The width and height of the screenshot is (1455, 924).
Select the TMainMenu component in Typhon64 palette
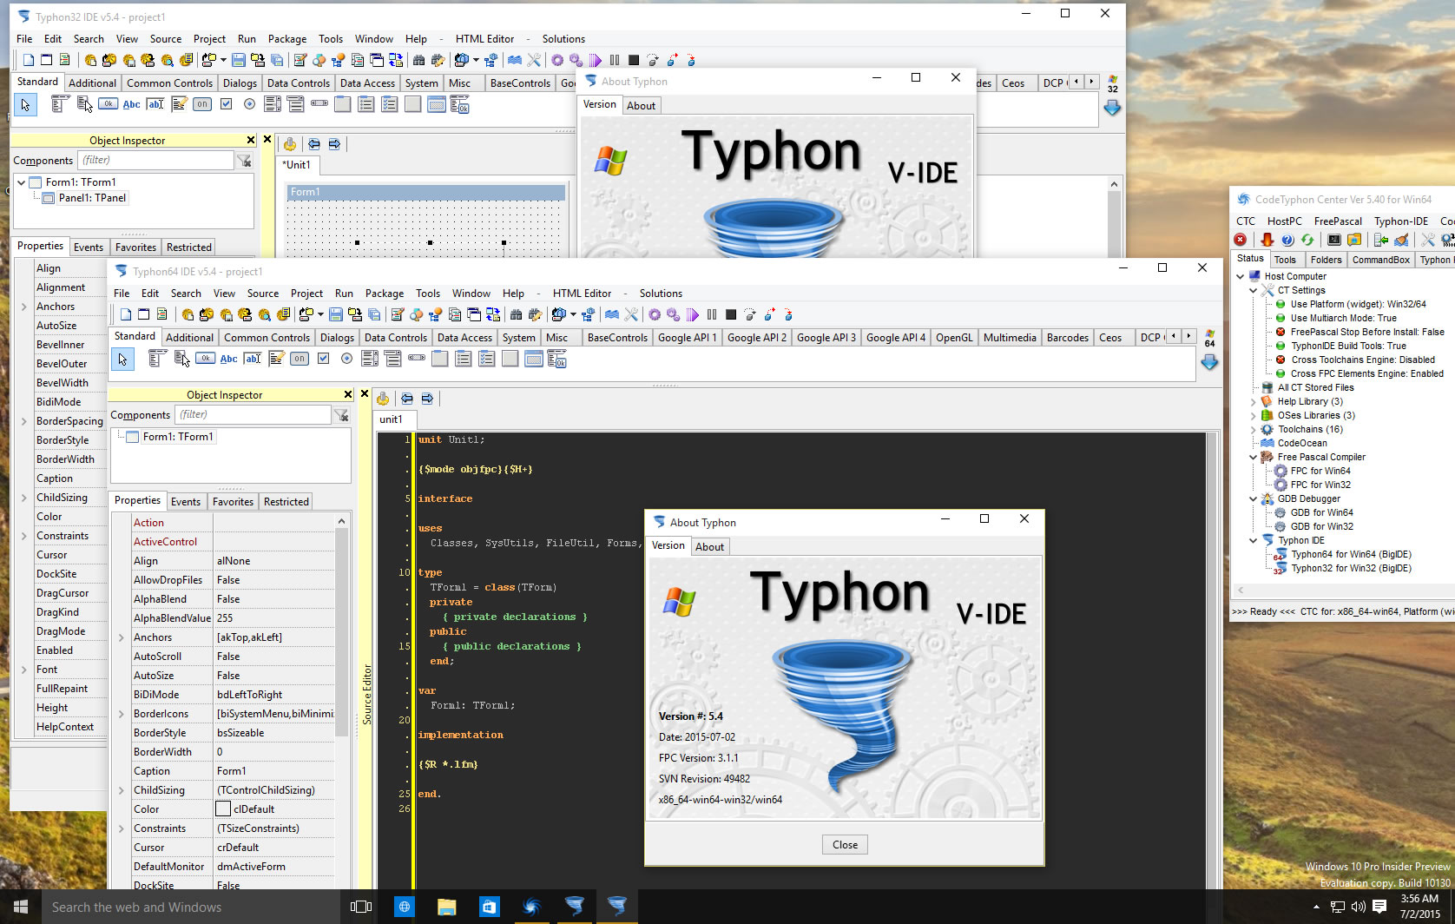pos(156,359)
